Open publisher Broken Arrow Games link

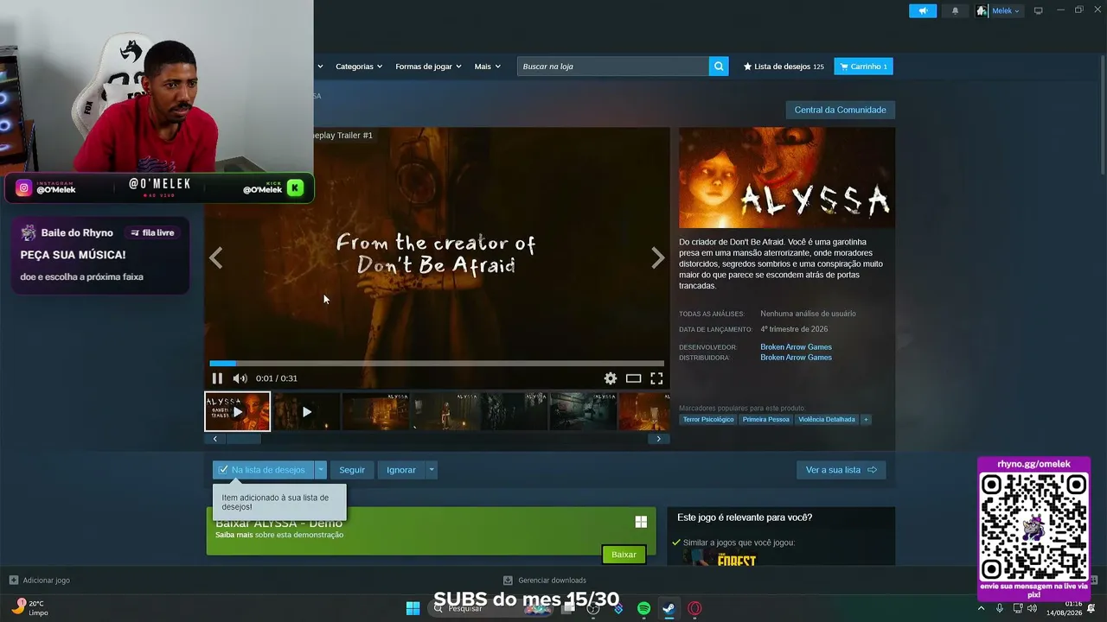coord(796,358)
